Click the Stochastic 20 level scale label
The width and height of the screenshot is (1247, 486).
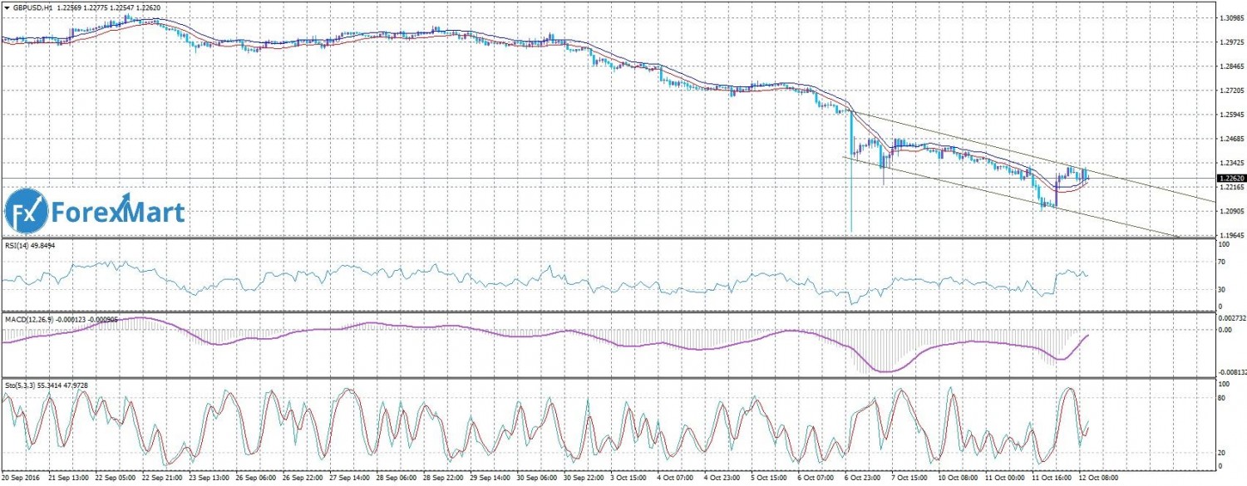[x=1222, y=453]
